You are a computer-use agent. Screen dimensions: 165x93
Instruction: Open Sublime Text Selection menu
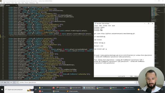[x=8, y=3]
